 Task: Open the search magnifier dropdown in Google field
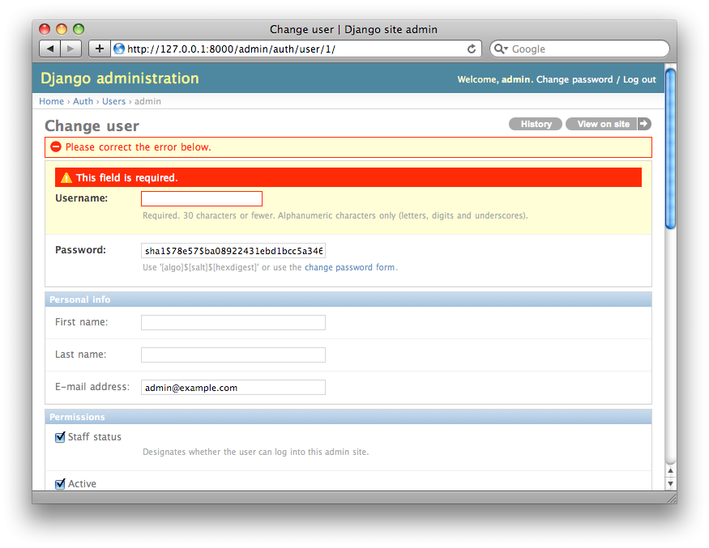pyautogui.click(x=501, y=49)
